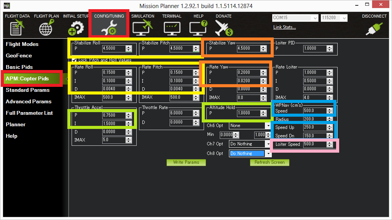
Task: Open Config/Tuning wrench icon
Action: [109, 28]
